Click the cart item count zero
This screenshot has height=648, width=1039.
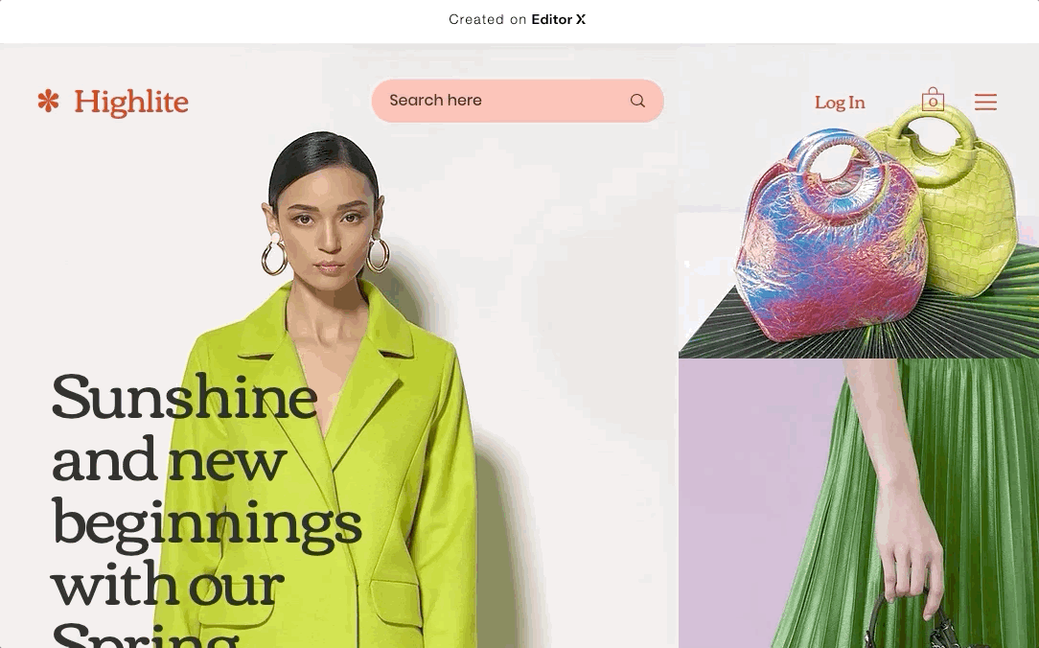click(x=933, y=103)
